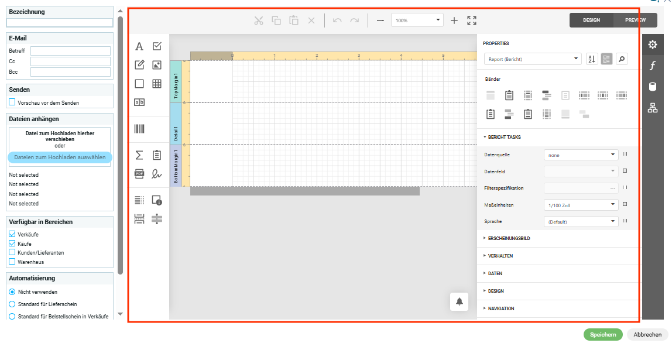Click the Betreff input field
This screenshot has width=672, height=343.
click(x=70, y=51)
